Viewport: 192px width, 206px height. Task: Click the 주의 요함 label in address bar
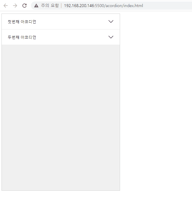pyautogui.click(x=50, y=6)
